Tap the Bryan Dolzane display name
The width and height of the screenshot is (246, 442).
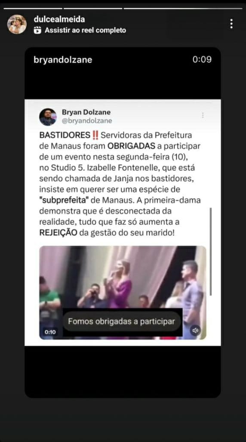[x=86, y=112]
